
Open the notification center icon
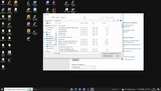tap(158, 89)
